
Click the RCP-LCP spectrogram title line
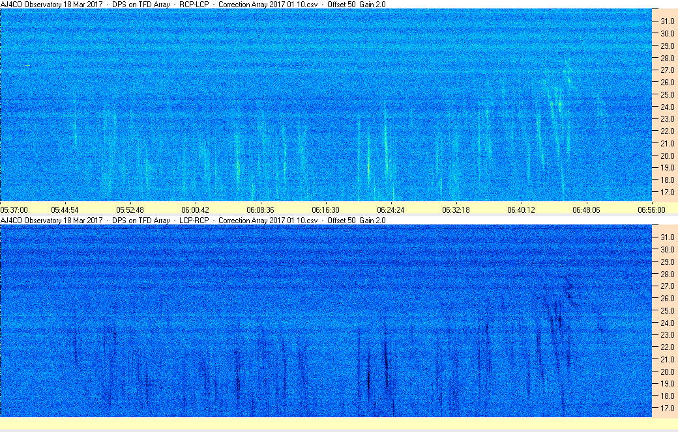pyautogui.click(x=193, y=5)
